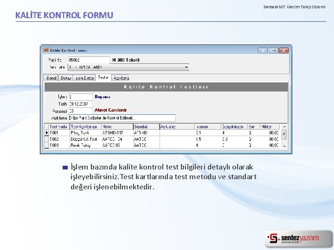This screenshot has height=250, width=334.
Task: Click the Parti No field 05002
Action: (89, 60)
